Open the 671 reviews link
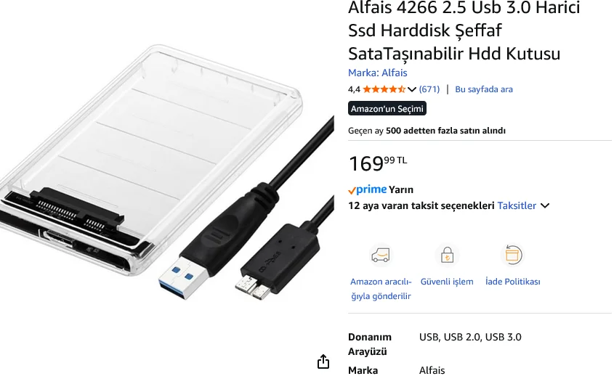Viewport: 614px width, 376px height. pos(429,89)
